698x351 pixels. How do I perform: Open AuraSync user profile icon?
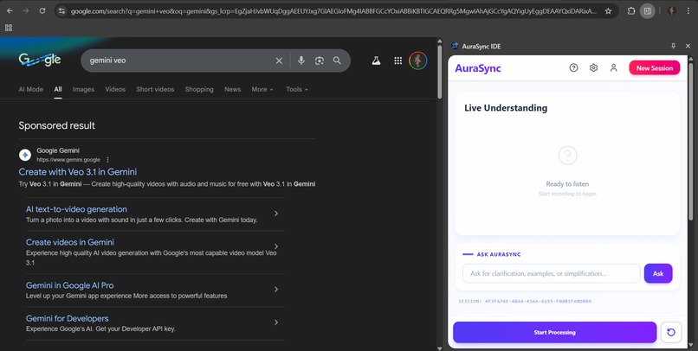tap(613, 68)
